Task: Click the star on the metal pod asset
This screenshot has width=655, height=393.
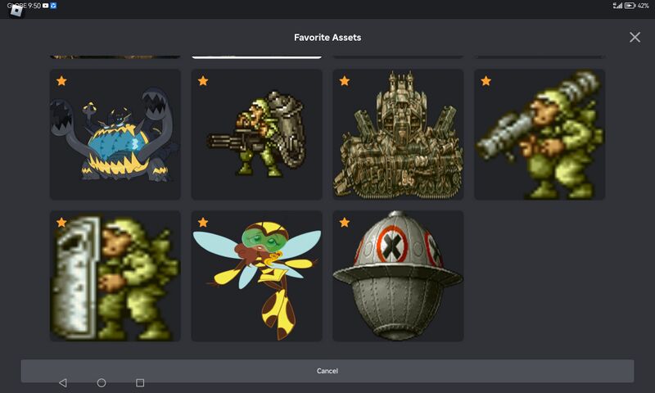Action: [345, 223]
